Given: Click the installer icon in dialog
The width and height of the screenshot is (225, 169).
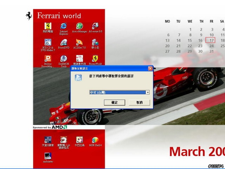Looking at the screenshot, I should tap(78, 77).
